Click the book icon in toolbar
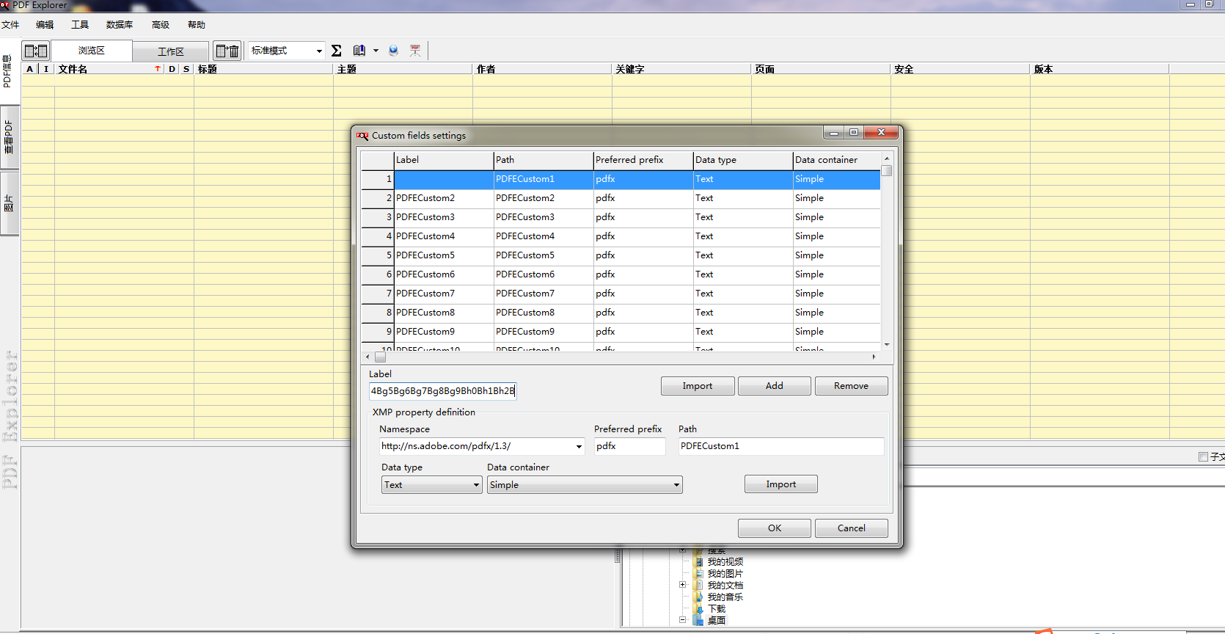 coord(359,51)
